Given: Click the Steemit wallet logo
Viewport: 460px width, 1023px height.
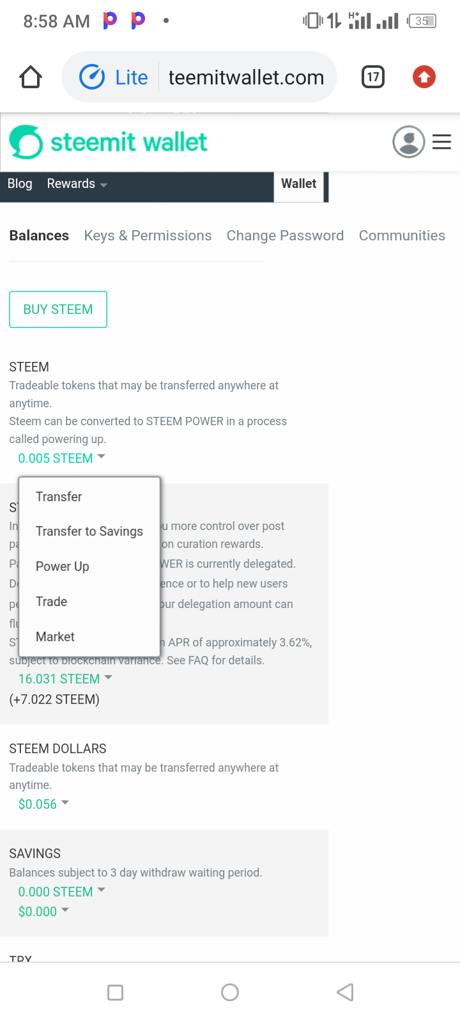Looking at the screenshot, I should click(x=109, y=142).
